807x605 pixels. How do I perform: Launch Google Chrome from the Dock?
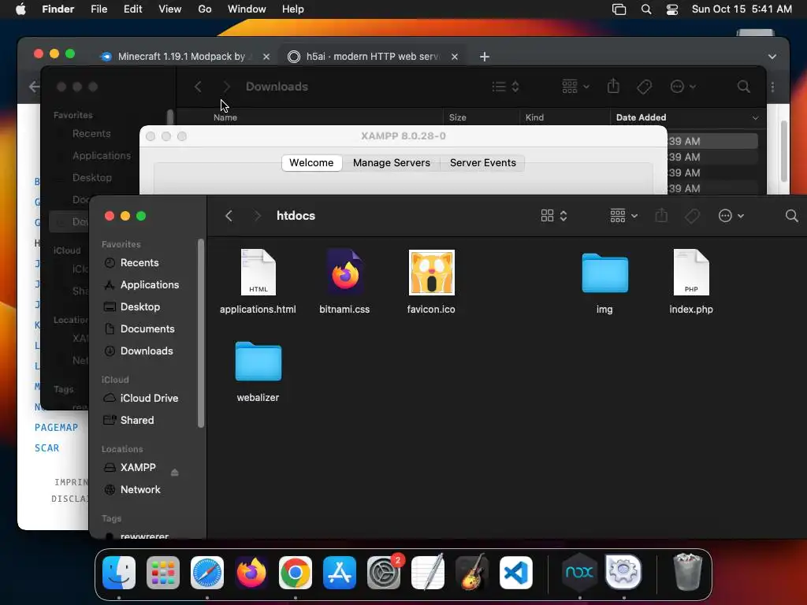pyautogui.click(x=296, y=573)
